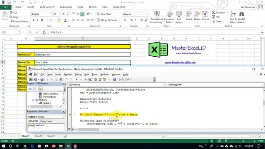Click the Save icon in VBA toolbar
This screenshot has height=149, width=265.
tap(42, 79)
